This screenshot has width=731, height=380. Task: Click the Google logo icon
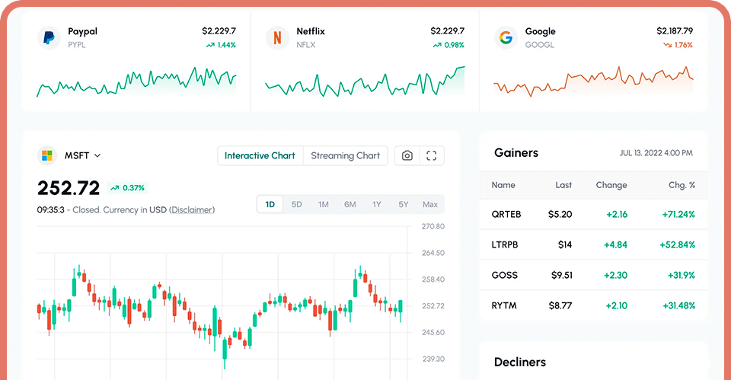(x=506, y=37)
